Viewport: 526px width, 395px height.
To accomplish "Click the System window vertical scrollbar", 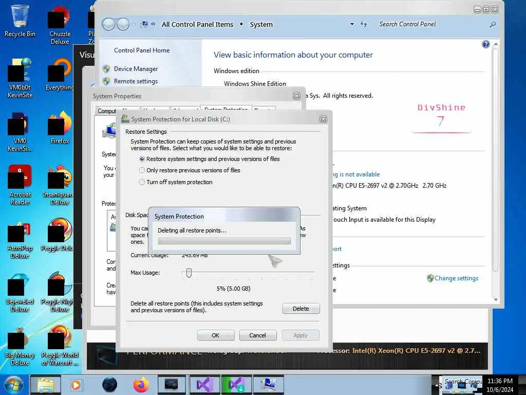I will coord(496,171).
